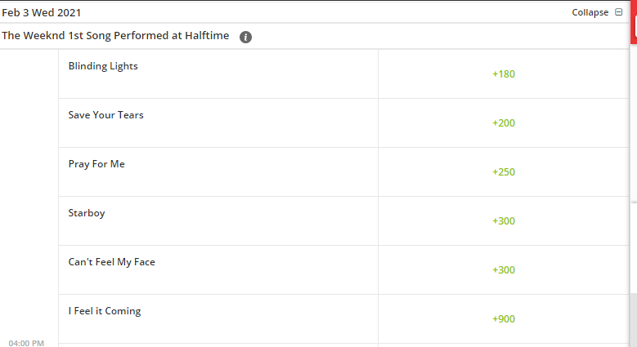Click the red button at the top right edge

pos(635,22)
